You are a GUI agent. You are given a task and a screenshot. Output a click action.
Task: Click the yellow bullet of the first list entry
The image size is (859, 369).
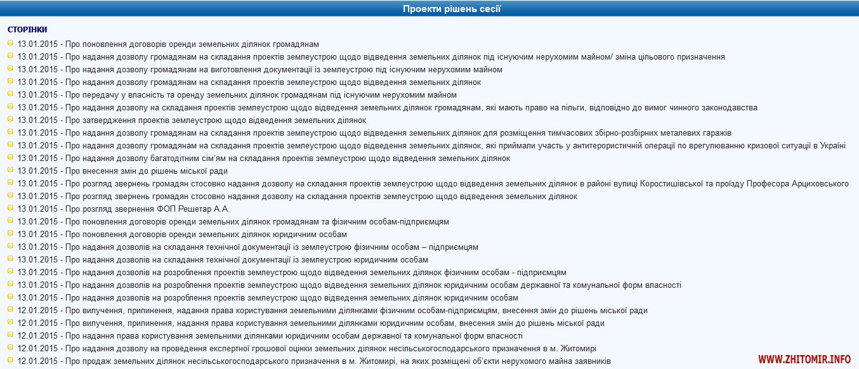[x=11, y=43]
